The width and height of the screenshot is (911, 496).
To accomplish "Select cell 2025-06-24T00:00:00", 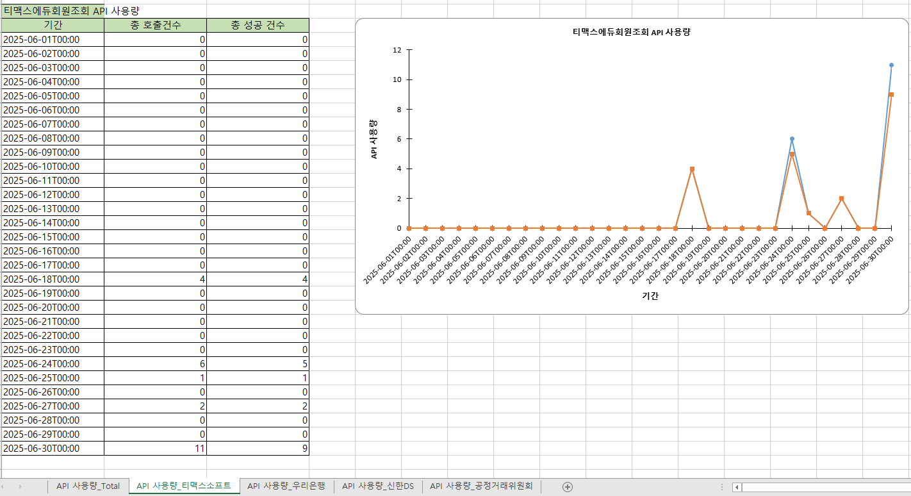I will click(53, 363).
